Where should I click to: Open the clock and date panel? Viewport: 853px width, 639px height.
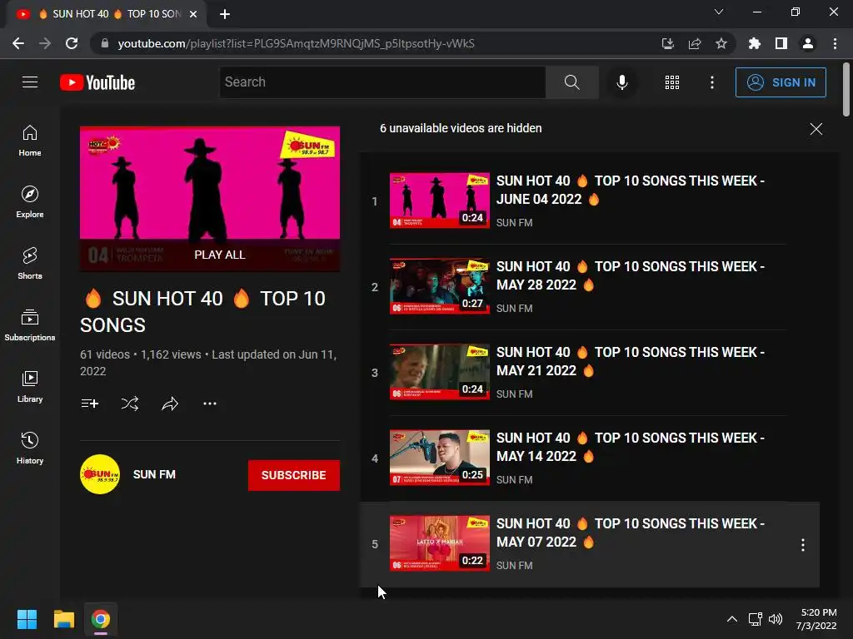point(816,619)
